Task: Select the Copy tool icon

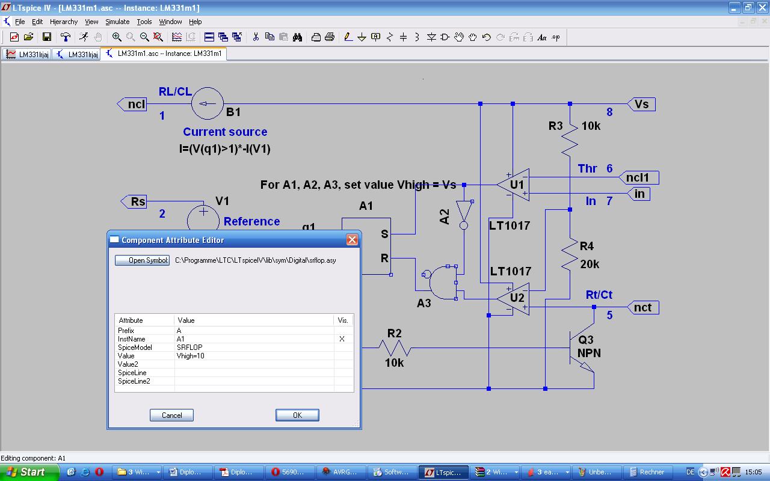Action: pos(269,37)
